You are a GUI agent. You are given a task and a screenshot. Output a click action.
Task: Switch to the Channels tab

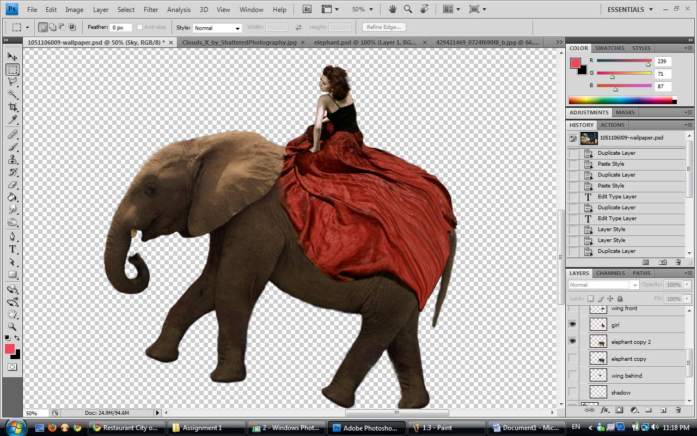[610, 273]
